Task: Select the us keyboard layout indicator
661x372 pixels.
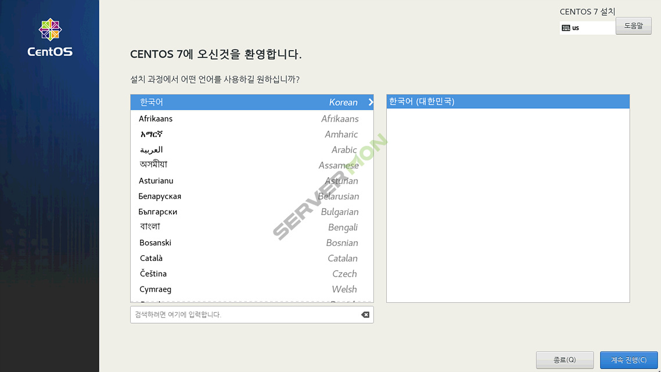Action: tap(587, 28)
